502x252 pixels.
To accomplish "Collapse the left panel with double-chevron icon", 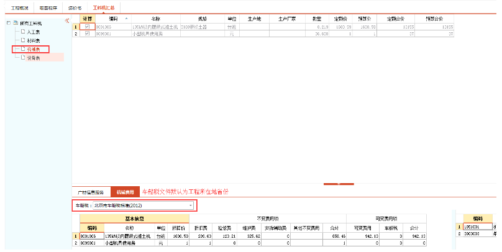I will (x=67, y=20).
